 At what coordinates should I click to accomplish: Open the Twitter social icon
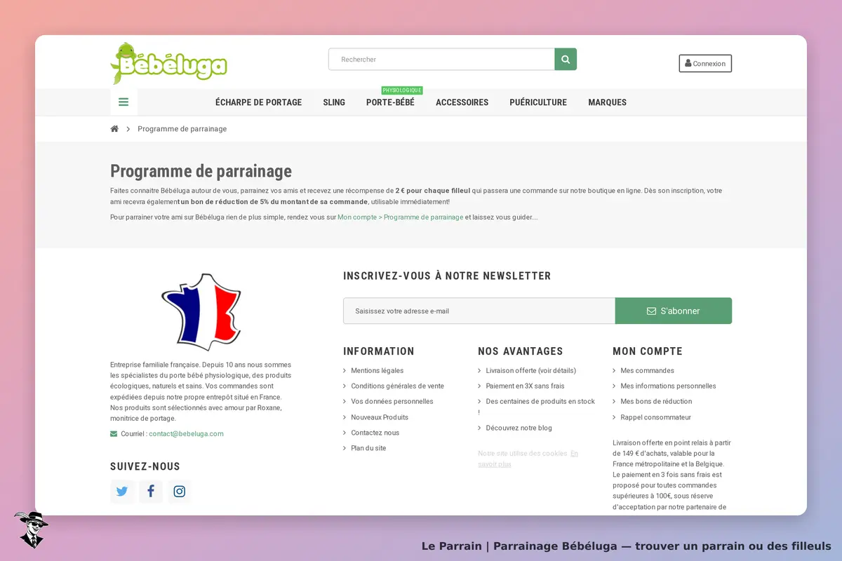coord(122,492)
